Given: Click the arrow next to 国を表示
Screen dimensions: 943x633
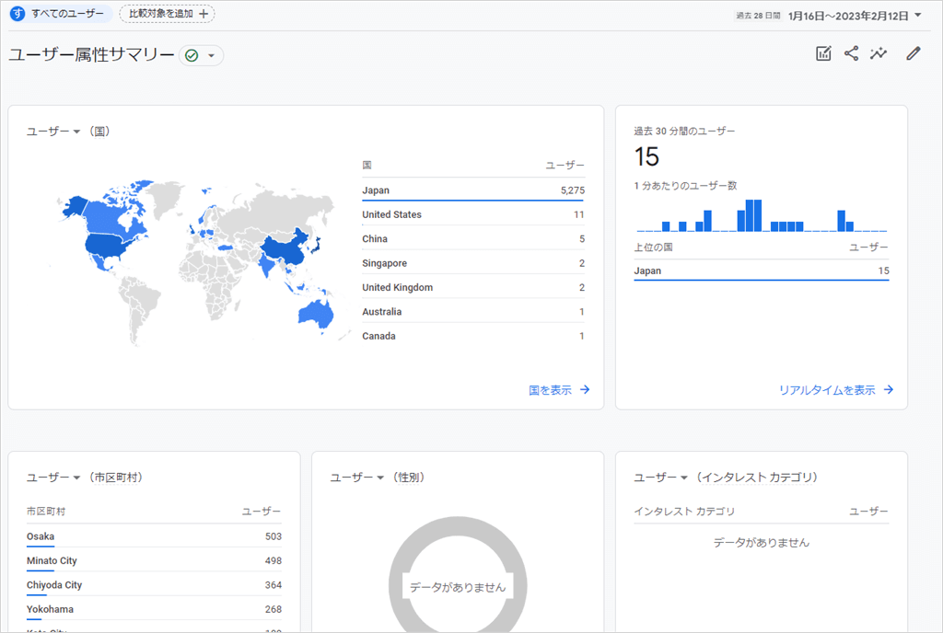Looking at the screenshot, I should pos(585,390).
